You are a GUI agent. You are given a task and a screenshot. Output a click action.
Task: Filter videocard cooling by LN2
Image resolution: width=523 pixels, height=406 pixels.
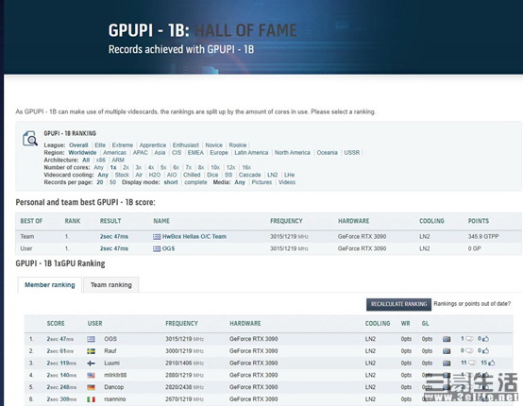272,175
